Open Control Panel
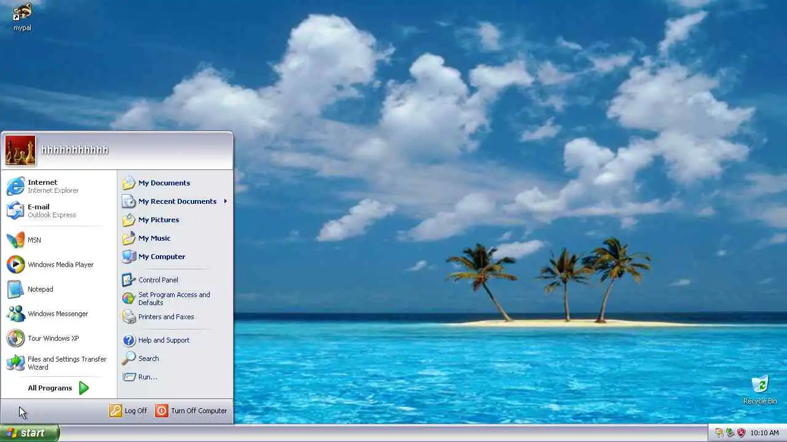Screen dimensions: 787x442 tap(175, 280)
